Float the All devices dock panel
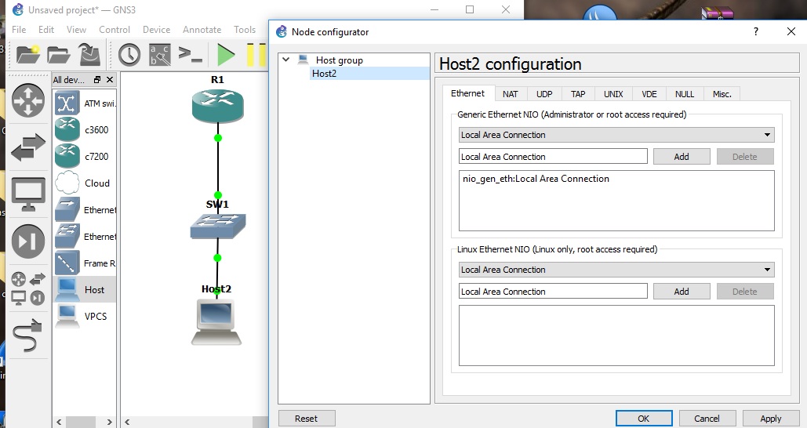Viewport: 807px width, 428px height. [96, 80]
